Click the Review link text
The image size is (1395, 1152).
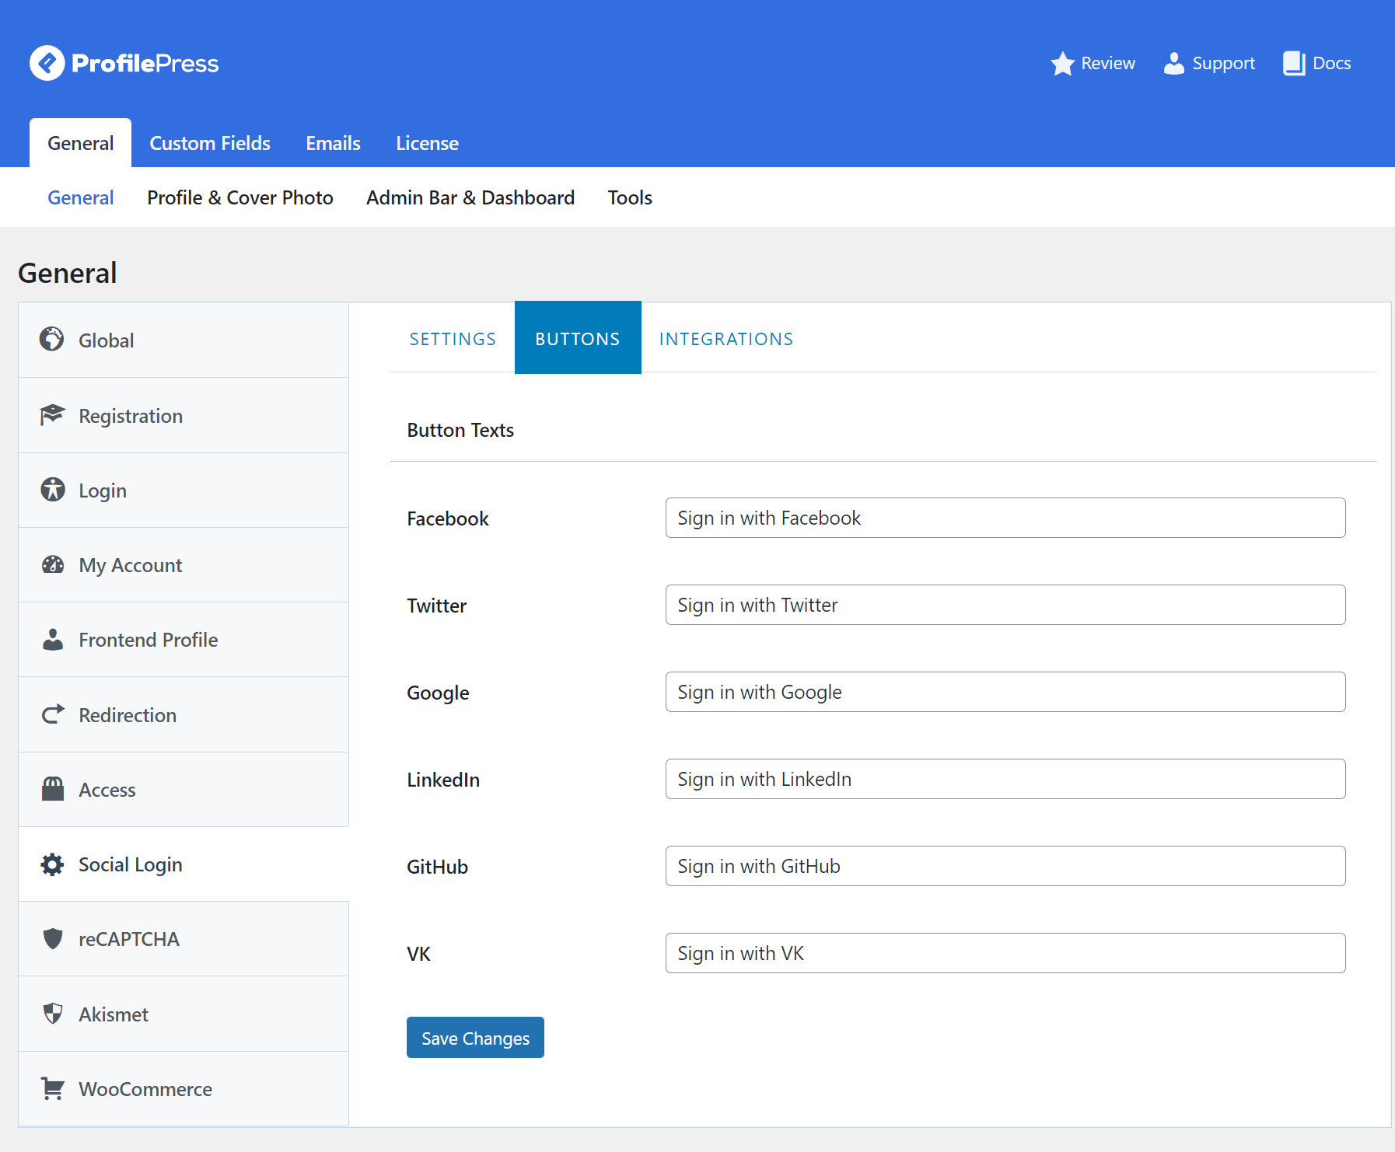point(1108,64)
